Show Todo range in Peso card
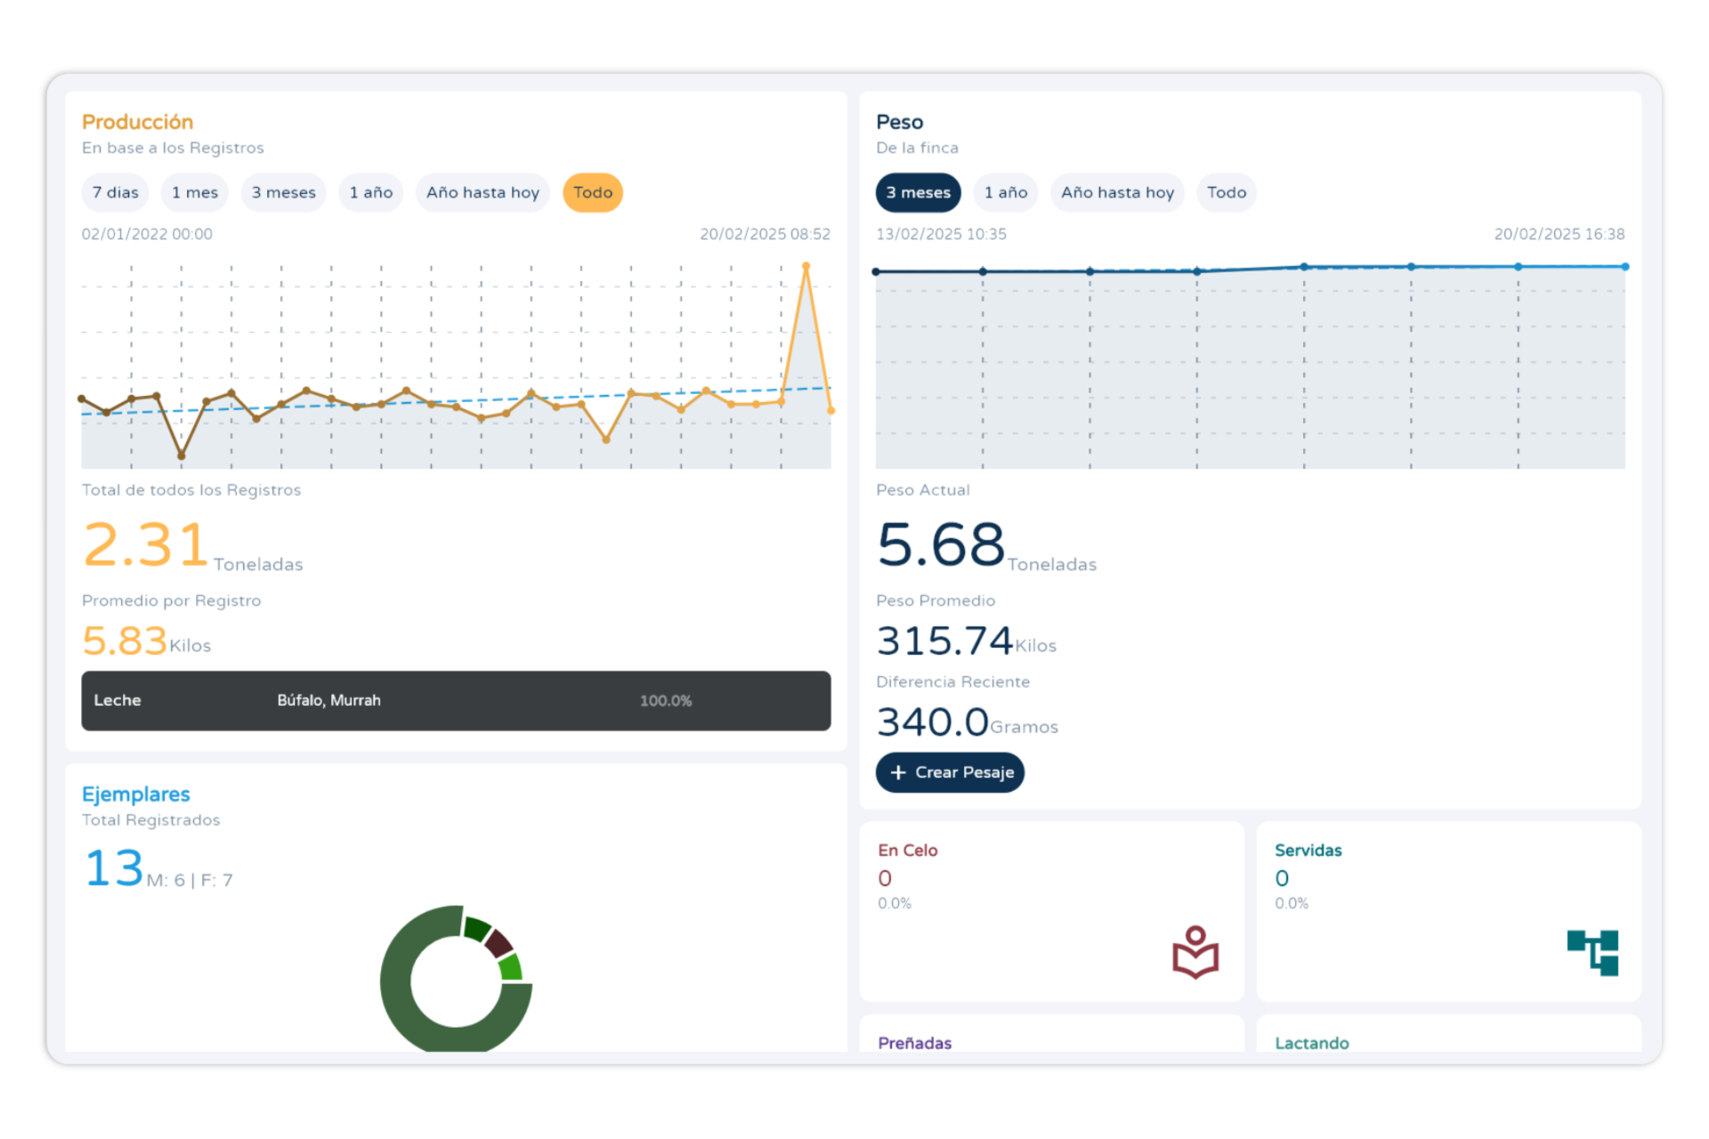Screen dimensions: 1709x1139 pos(1227,192)
